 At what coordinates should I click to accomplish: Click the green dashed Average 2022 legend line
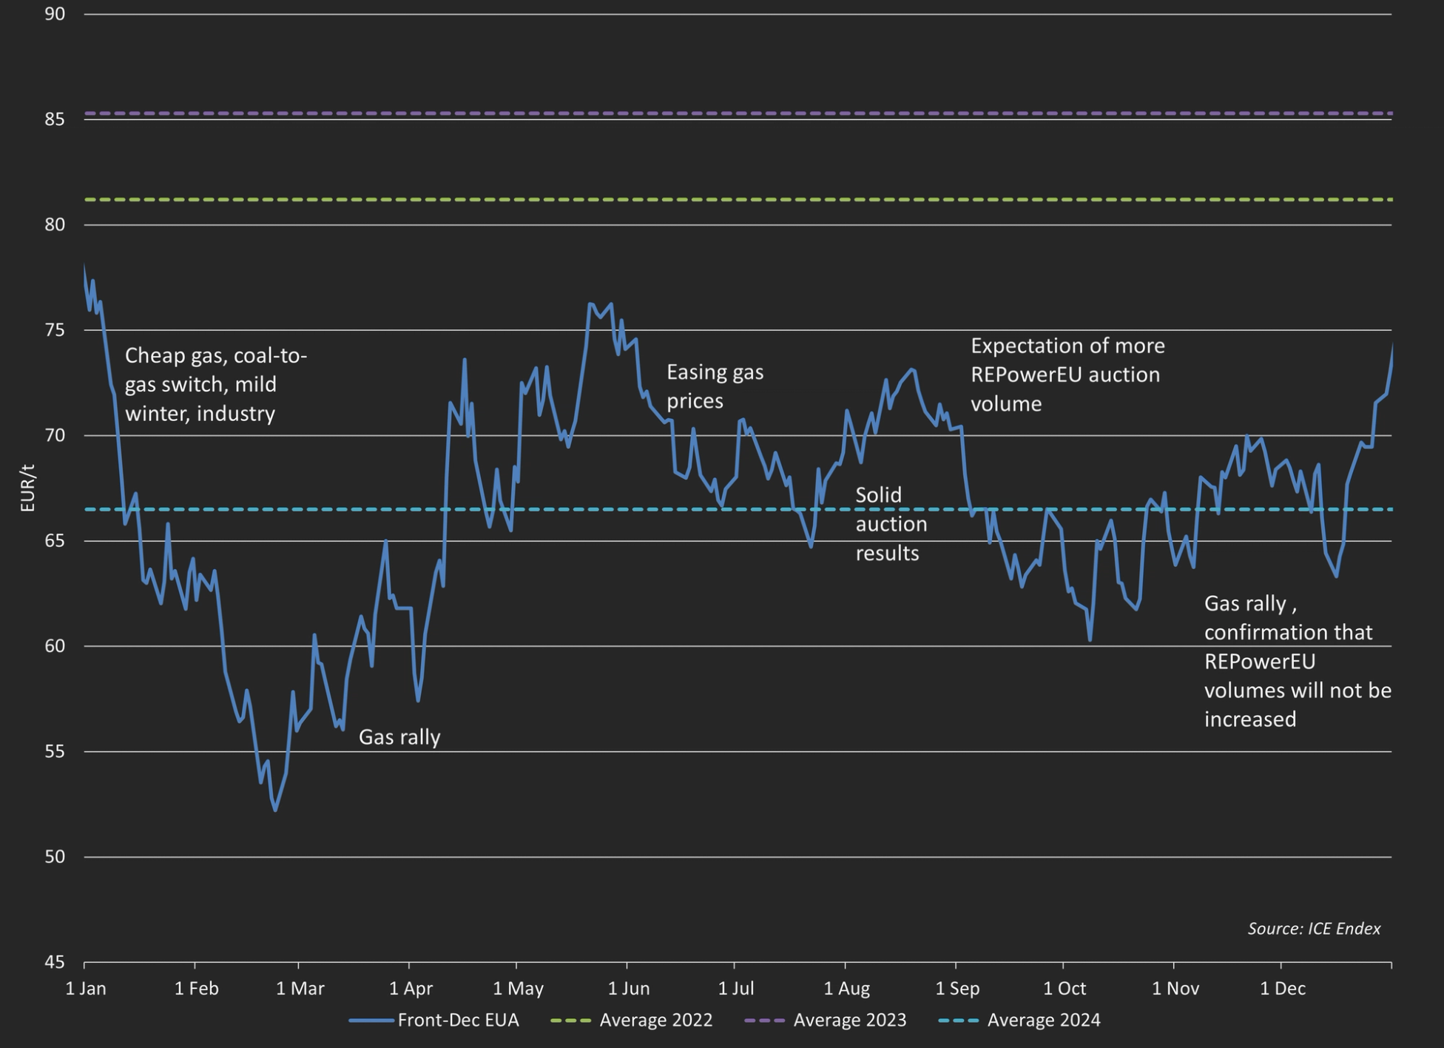point(571,1021)
